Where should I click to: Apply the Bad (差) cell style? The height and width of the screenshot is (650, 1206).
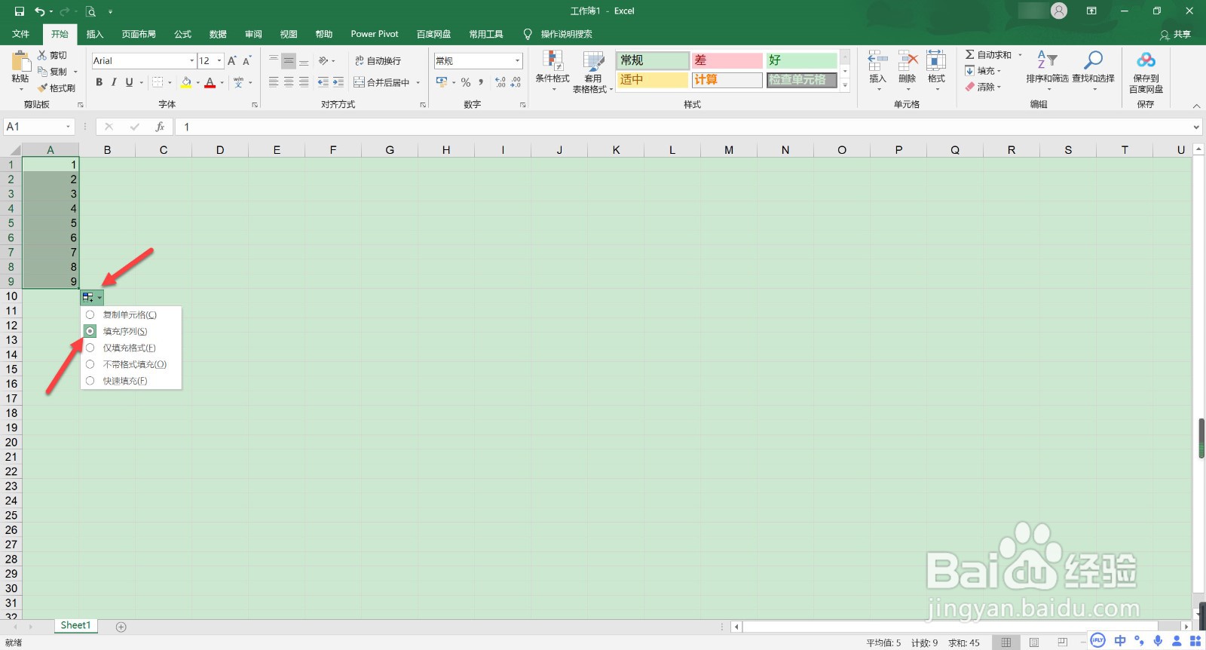(727, 60)
